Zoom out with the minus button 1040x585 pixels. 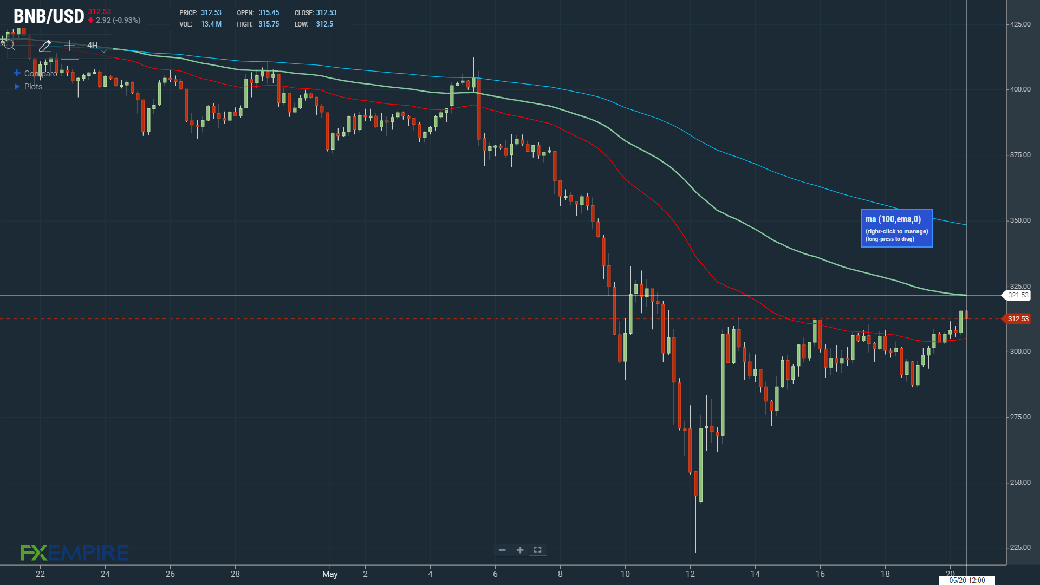502,550
